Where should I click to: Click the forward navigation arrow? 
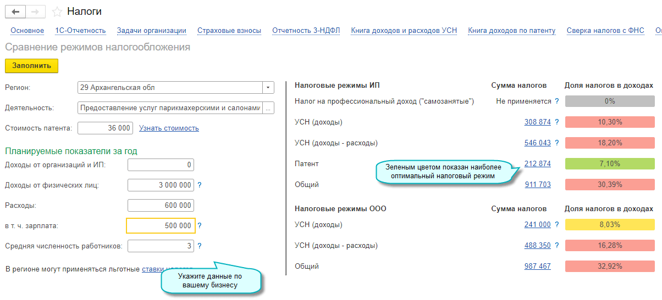pos(35,12)
